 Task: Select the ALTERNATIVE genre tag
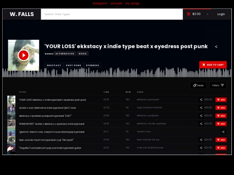pos(65,54)
